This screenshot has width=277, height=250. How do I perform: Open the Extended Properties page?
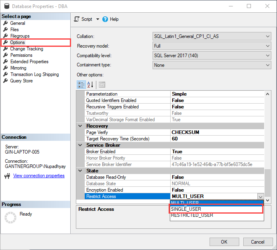pyautogui.click(x=29, y=62)
